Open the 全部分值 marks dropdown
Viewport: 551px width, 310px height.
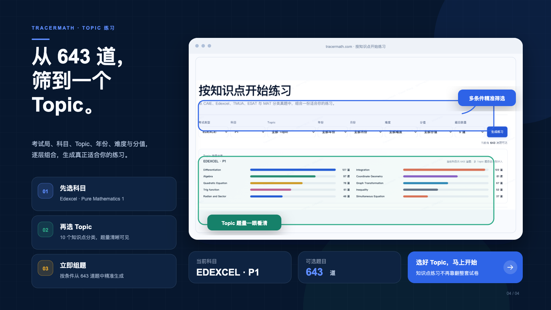pos(436,132)
